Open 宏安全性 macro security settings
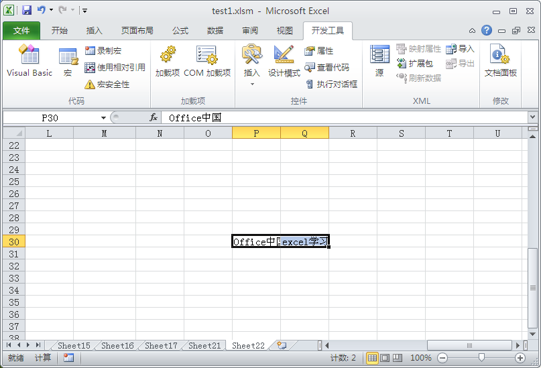Image resolution: width=541 pixels, height=368 pixels. point(107,84)
